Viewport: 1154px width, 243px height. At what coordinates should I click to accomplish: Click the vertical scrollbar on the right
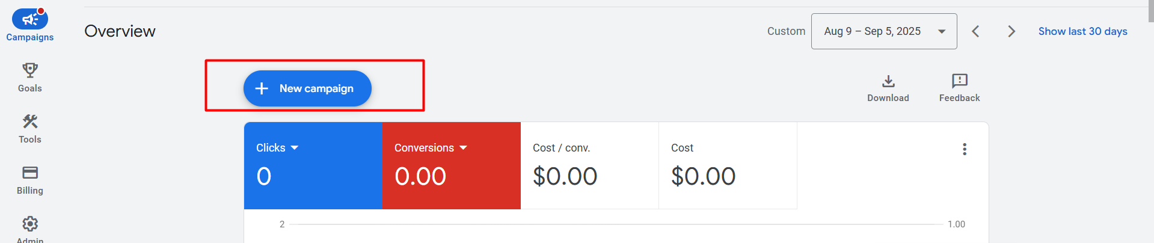(x=1150, y=12)
